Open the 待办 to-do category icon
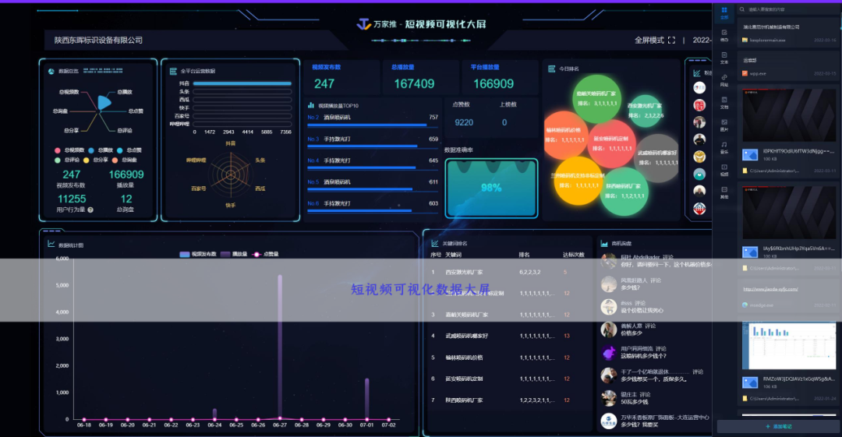The width and height of the screenshot is (842, 437). pos(724,34)
